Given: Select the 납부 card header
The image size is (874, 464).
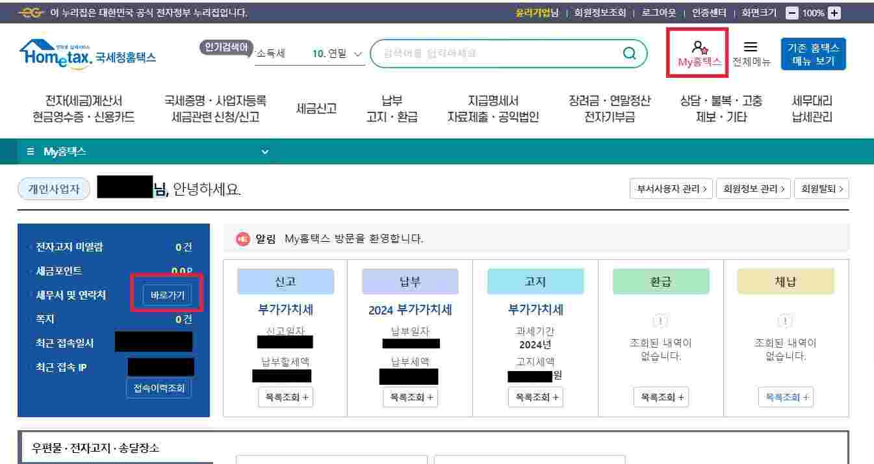Looking at the screenshot, I should tap(410, 281).
